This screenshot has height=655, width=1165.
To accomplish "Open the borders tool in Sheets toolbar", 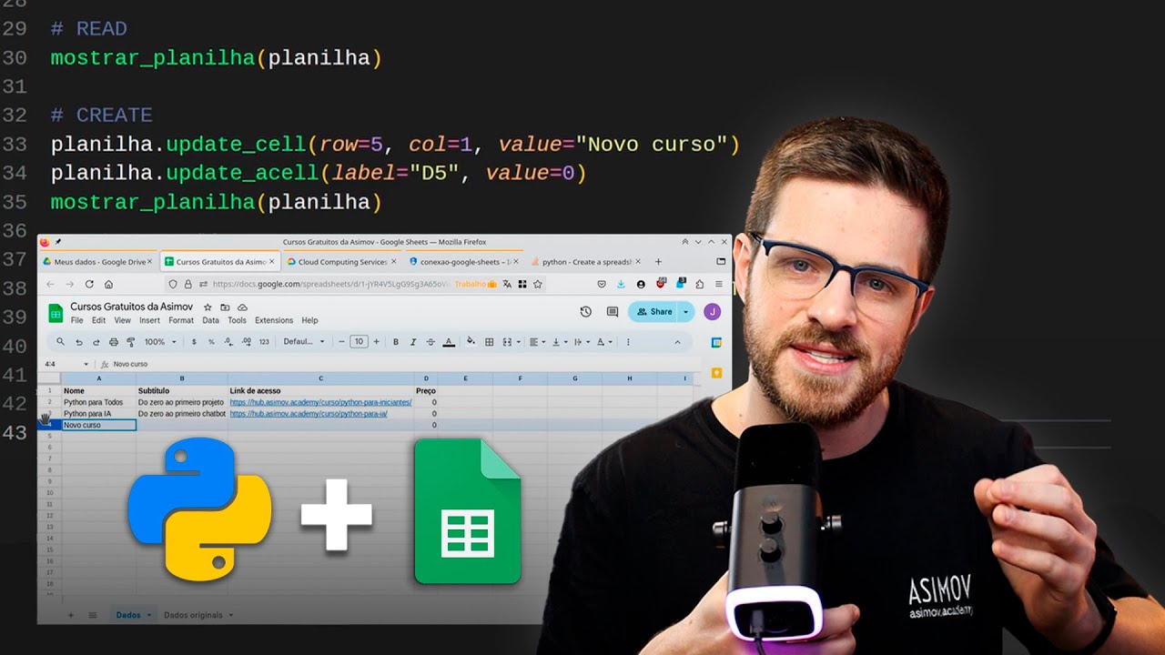I will pos(490,342).
